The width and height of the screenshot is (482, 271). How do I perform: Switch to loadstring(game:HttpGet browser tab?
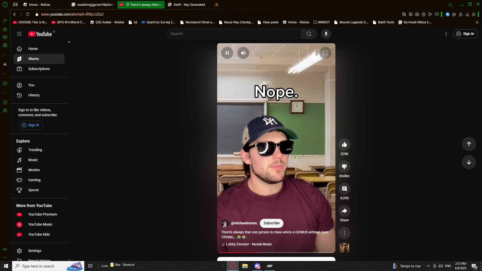point(92,5)
